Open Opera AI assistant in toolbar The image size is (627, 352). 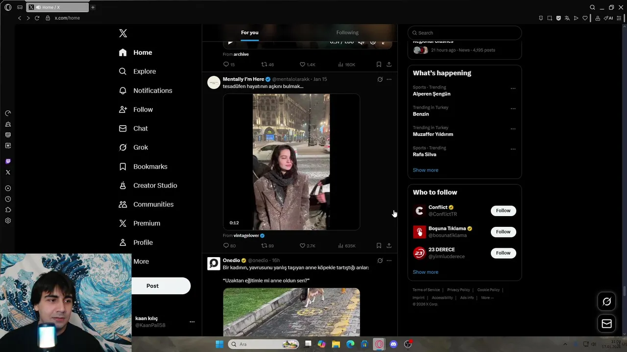[x=608, y=18]
